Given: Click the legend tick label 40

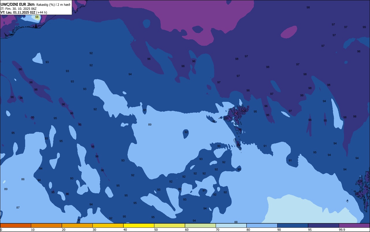Looking at the screenshot, I should [125, 230].
